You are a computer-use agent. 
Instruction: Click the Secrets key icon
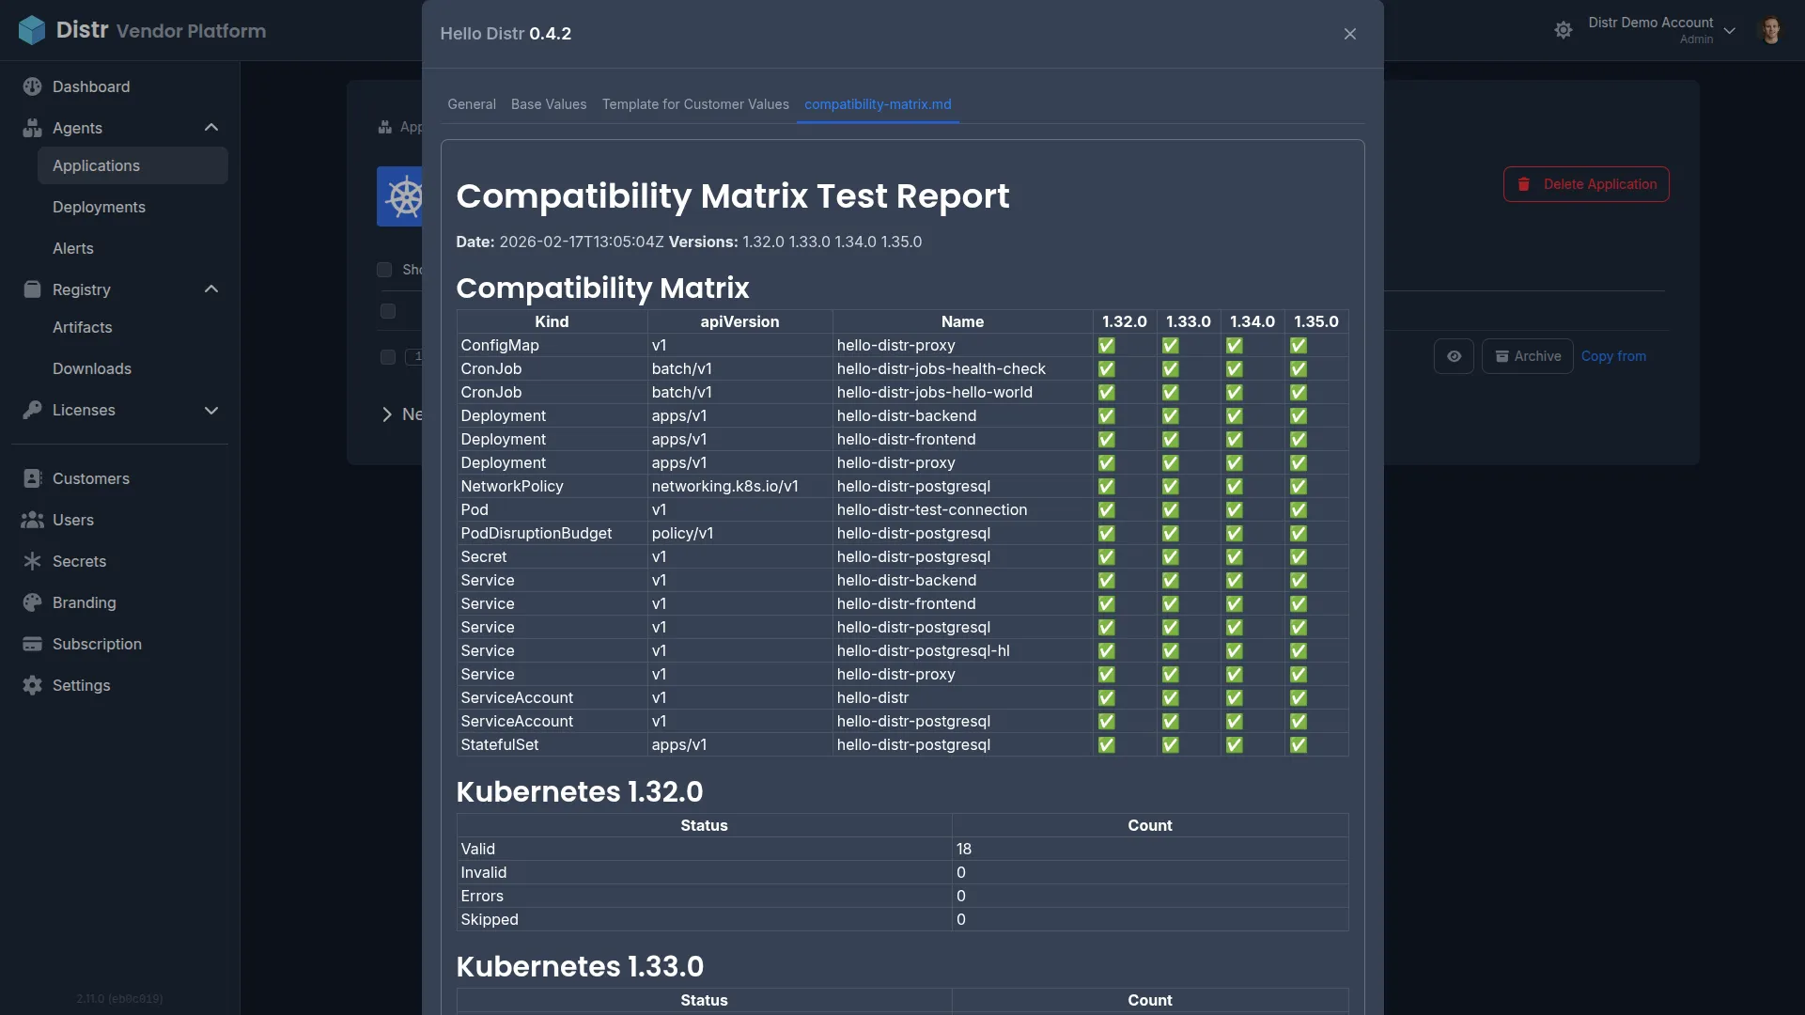(33, 561)
